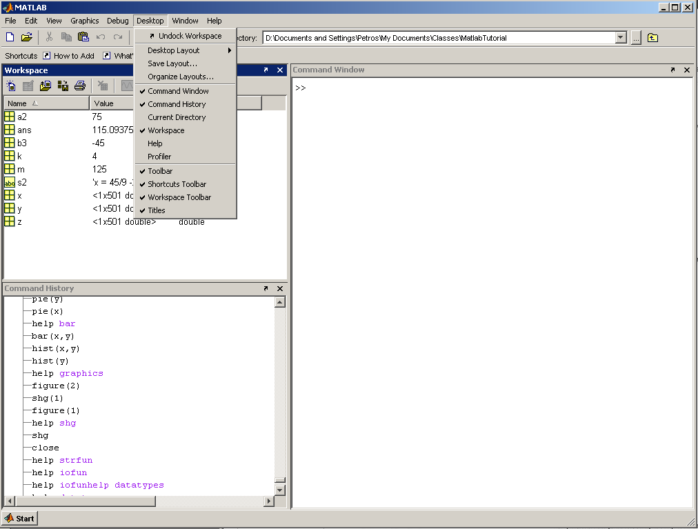Close the Command History panel
The width and height of the screenshot is (698, 529).
(280, 288)
